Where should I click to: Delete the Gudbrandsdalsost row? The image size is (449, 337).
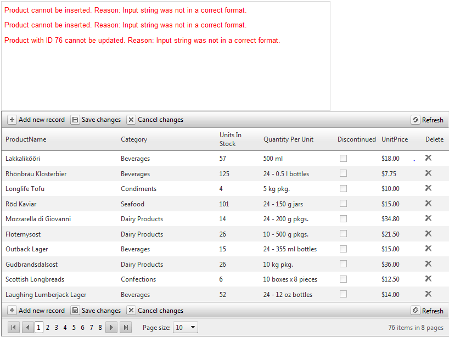[428, 263]
